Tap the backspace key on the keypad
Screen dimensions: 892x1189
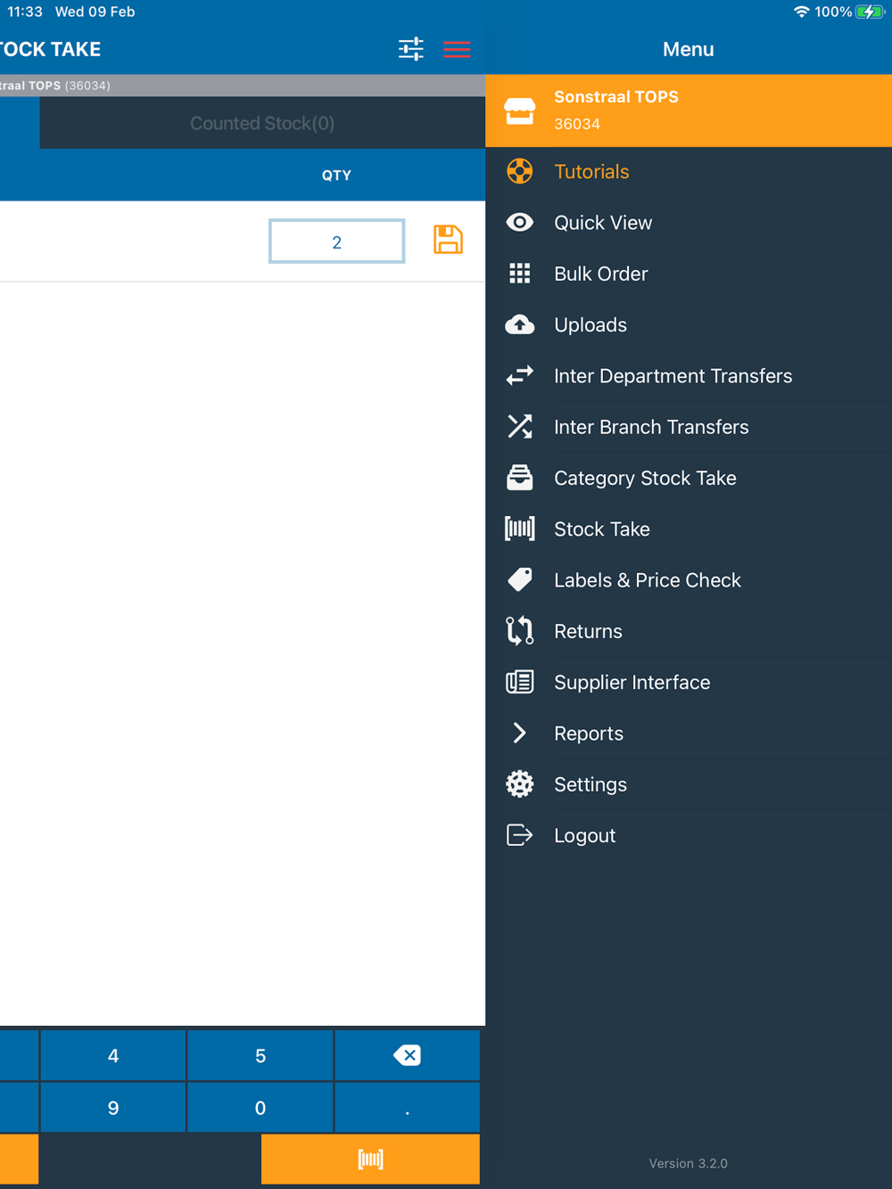coord(407,1055)
